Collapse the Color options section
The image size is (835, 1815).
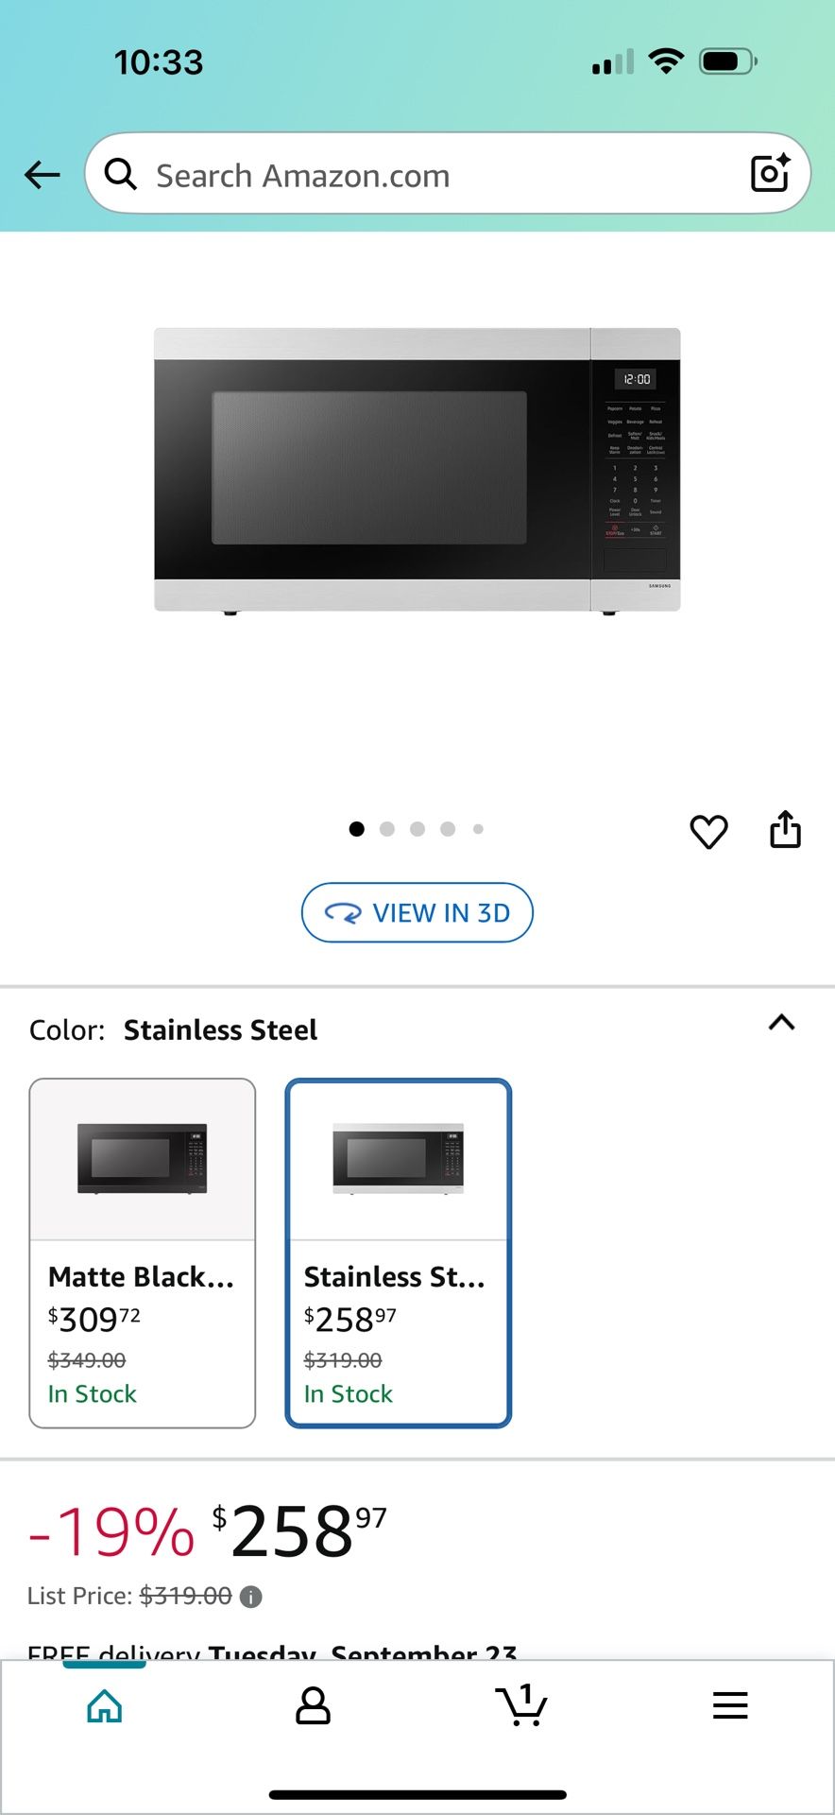[x=781, y=1023]
